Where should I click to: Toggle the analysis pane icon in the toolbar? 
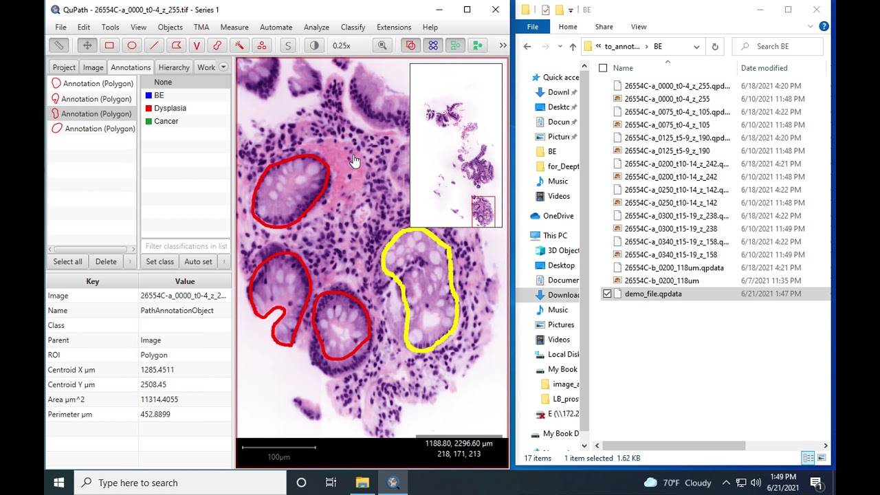coord(59,45)
